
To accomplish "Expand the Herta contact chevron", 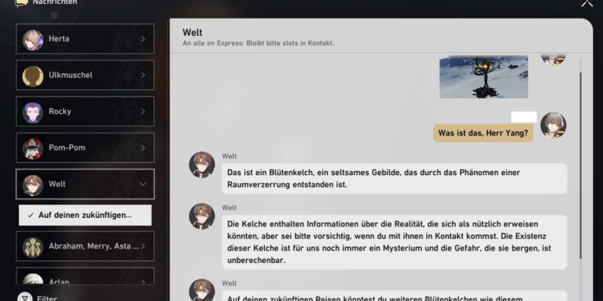I will [x=143, y=39].
